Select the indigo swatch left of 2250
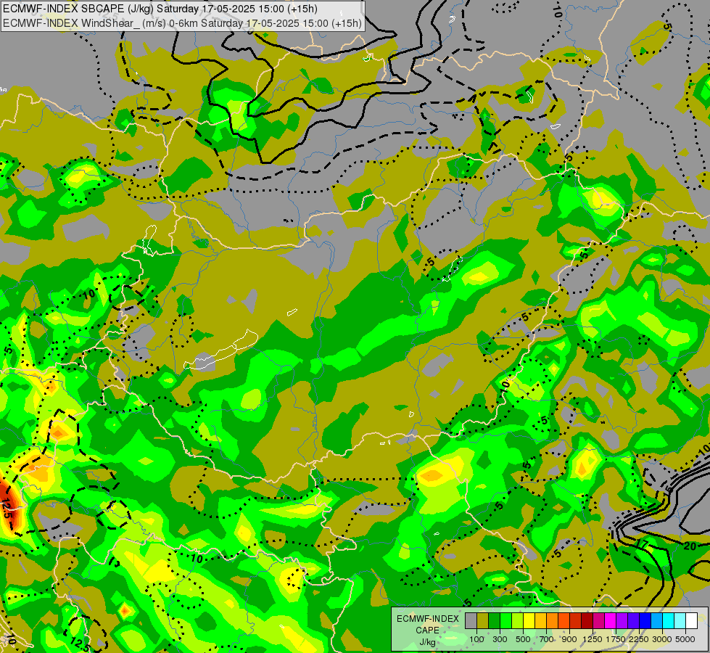This screenshot has height=653, width=710. pyautogui.click(x=633, y=620)
